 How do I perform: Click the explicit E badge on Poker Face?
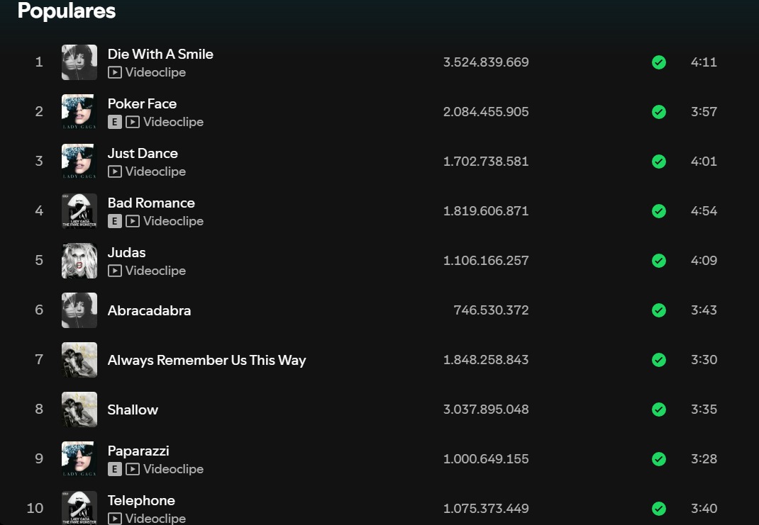click(115, 122)
